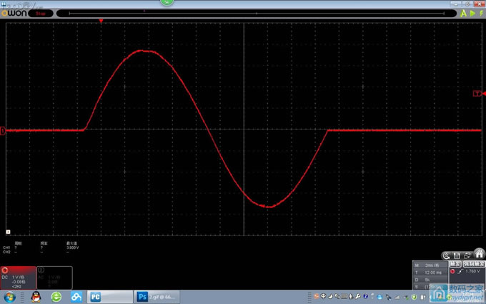Screen dimensions: 486x304
Task: Click the red trigger level T marker
Action: tap(477, 94)
